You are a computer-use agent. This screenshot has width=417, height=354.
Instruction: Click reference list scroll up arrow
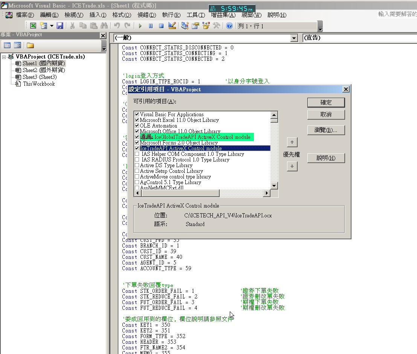coord(274,115)
